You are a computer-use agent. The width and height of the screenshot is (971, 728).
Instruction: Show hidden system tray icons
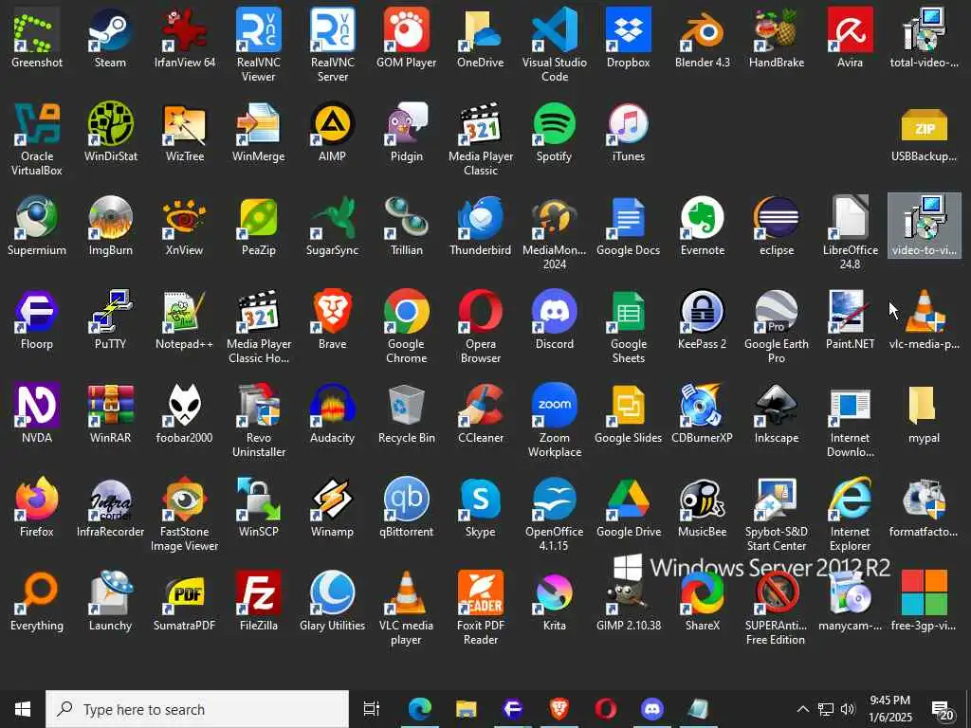coord(802,709)
